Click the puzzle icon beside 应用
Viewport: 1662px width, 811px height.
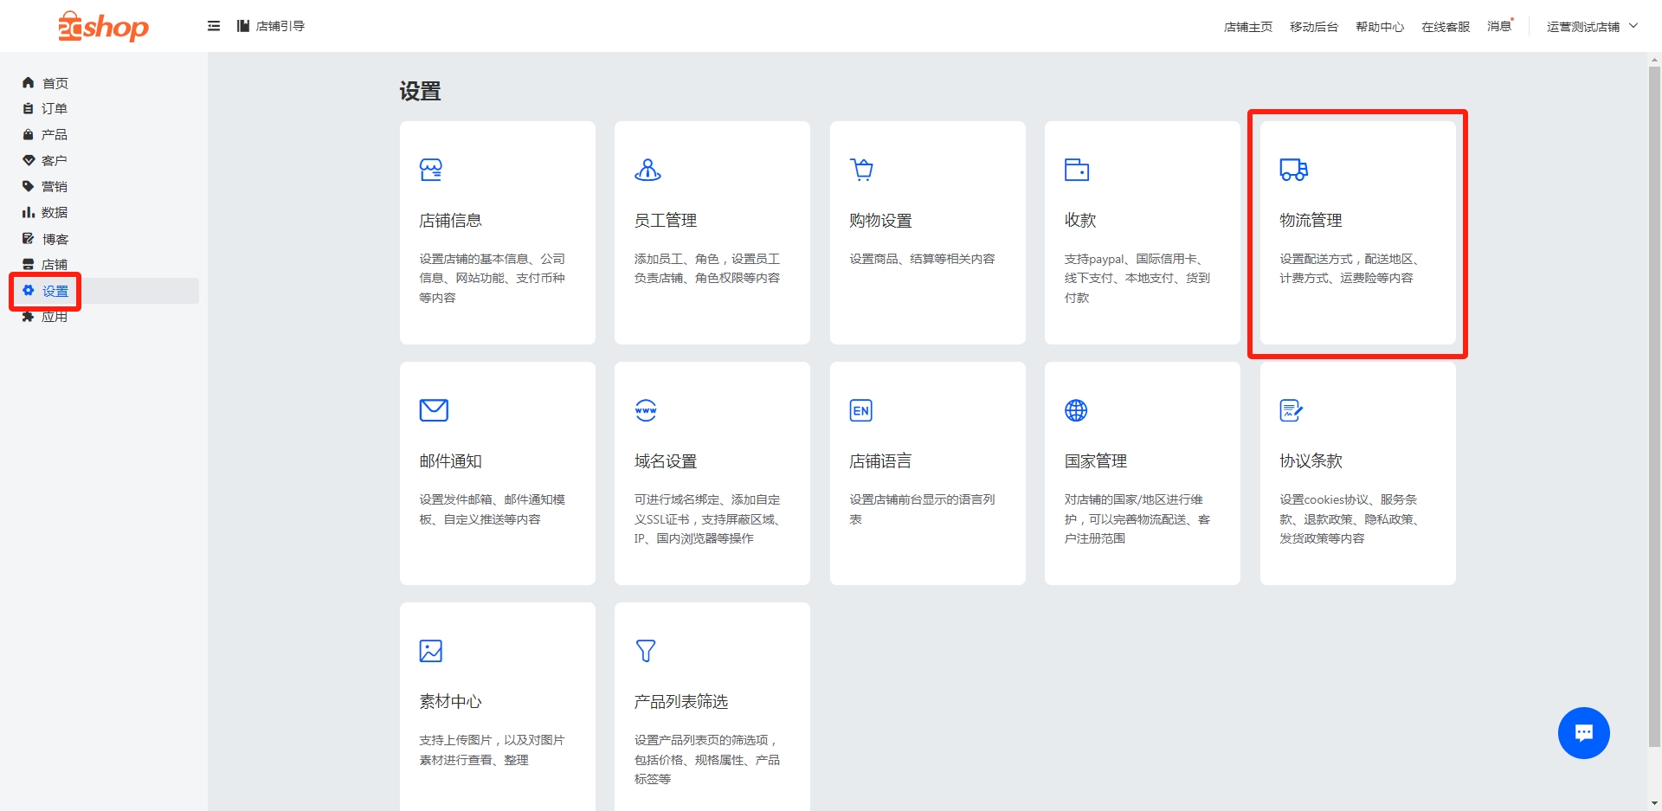point(28,317)
